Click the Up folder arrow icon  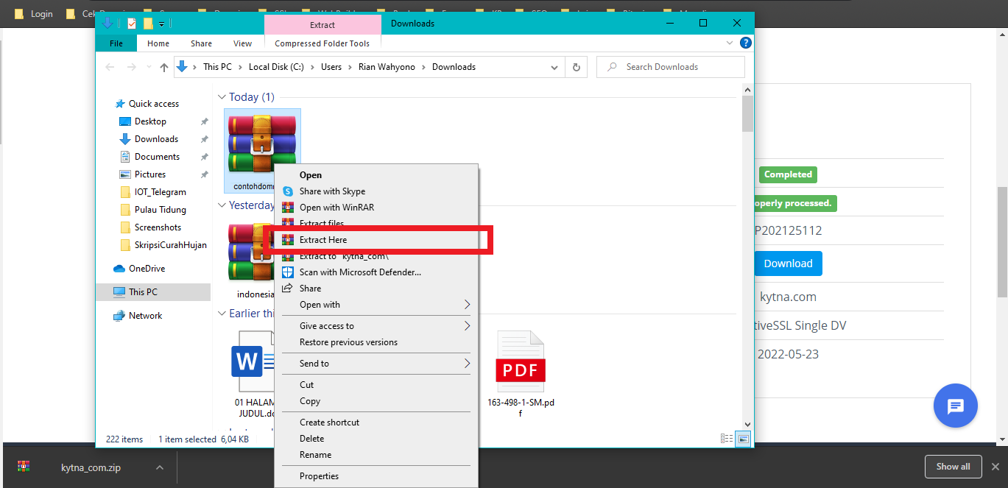[x=164, y=67]
